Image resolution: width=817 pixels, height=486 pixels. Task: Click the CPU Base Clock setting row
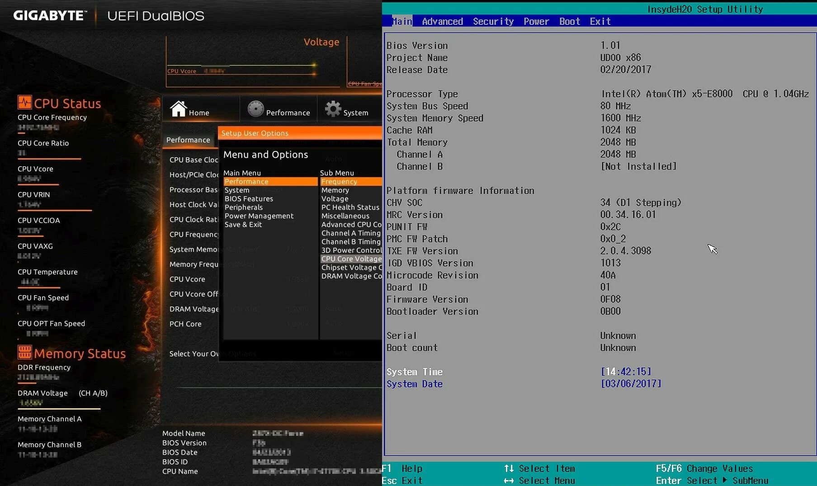[194, 160]
